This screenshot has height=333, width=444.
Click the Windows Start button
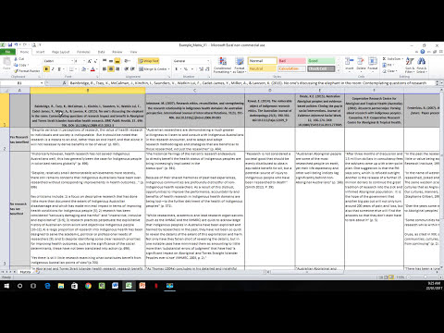[6, 286]
